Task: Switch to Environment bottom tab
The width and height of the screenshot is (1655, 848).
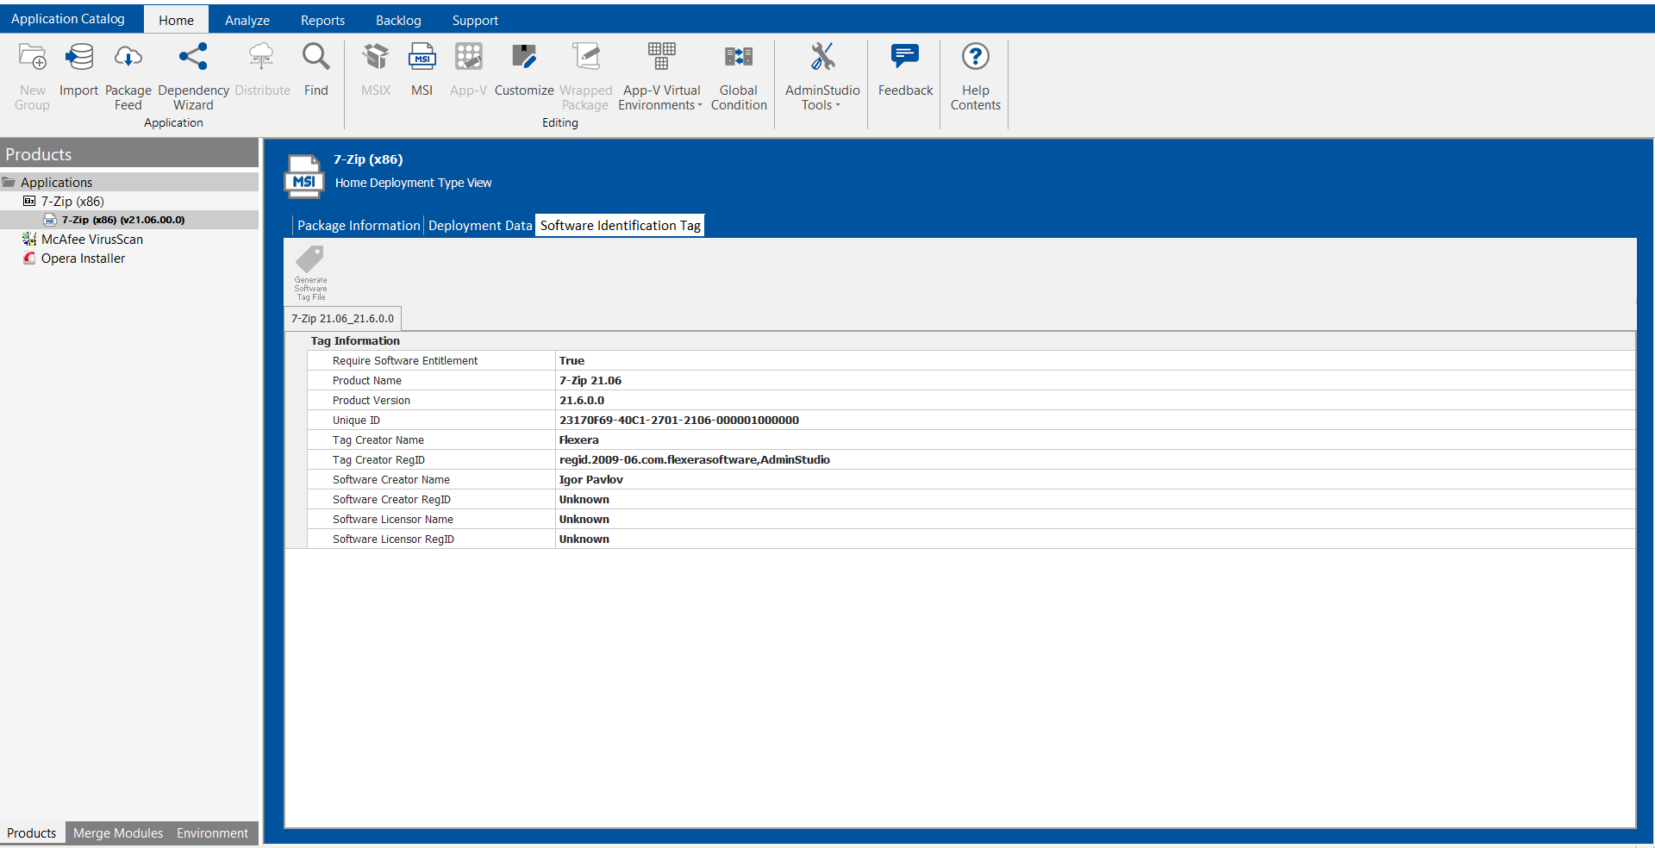Action: point(212,833)
